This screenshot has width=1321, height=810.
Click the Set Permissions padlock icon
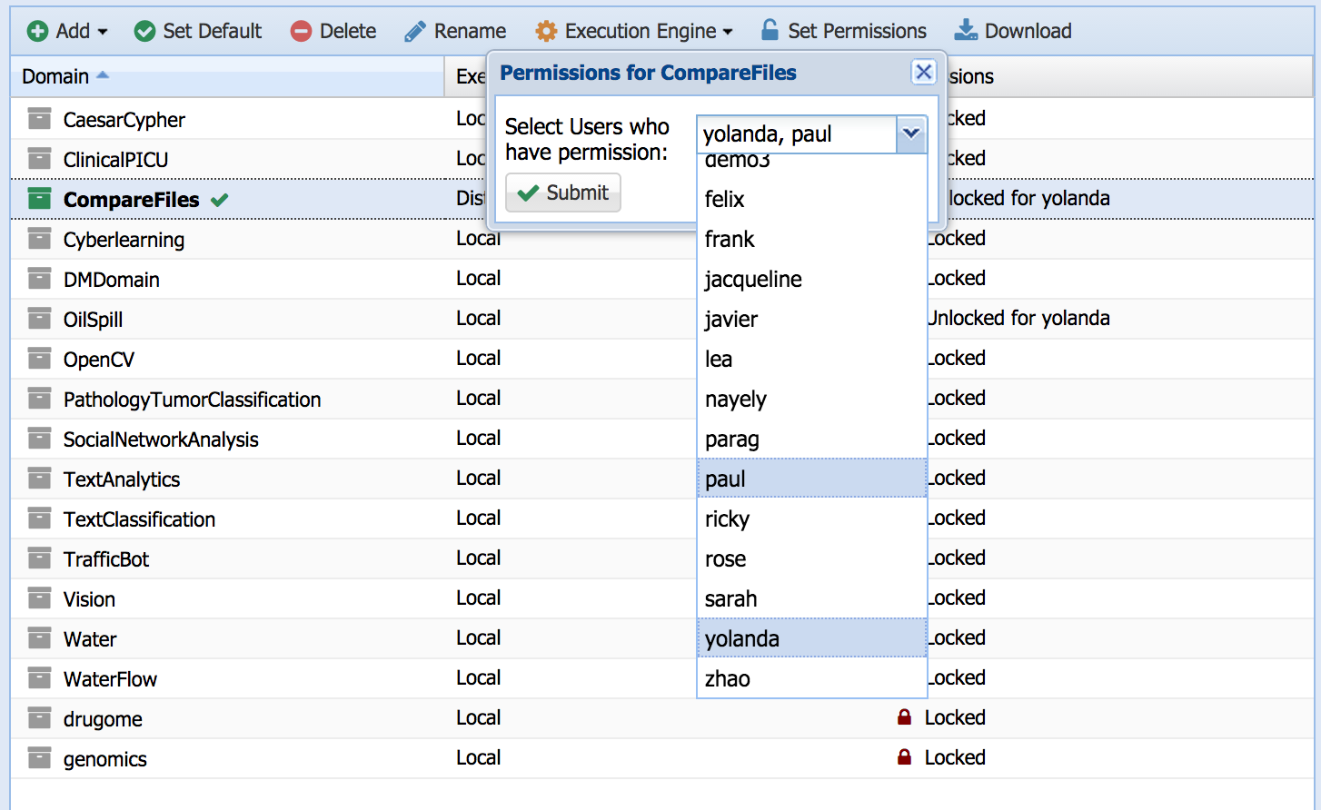tap(770, 30)
